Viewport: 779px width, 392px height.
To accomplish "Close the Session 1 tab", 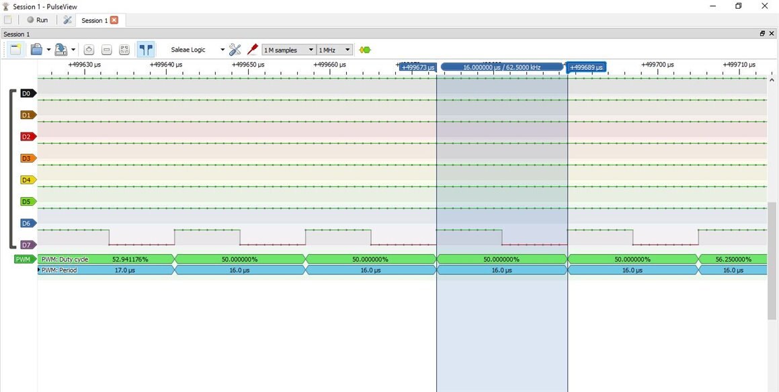I will (x=114, y=20).
